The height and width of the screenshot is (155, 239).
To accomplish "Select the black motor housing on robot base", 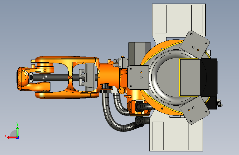I will coord(209,77).
